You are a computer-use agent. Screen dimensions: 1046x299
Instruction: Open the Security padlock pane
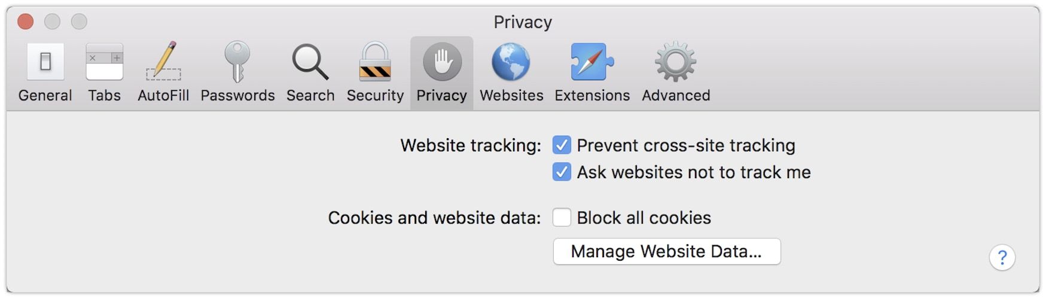[x=375, y=63]
